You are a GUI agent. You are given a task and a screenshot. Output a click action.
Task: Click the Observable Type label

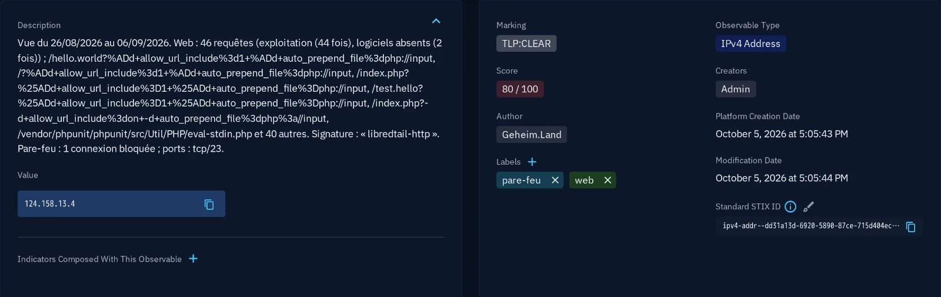[748, 25]
